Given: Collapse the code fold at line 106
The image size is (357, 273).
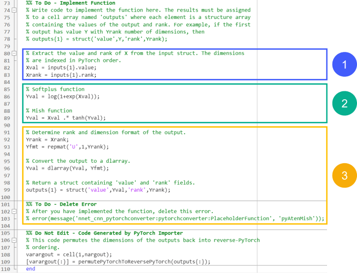Looking at the screenshot, I should click(x=14, y=240).
